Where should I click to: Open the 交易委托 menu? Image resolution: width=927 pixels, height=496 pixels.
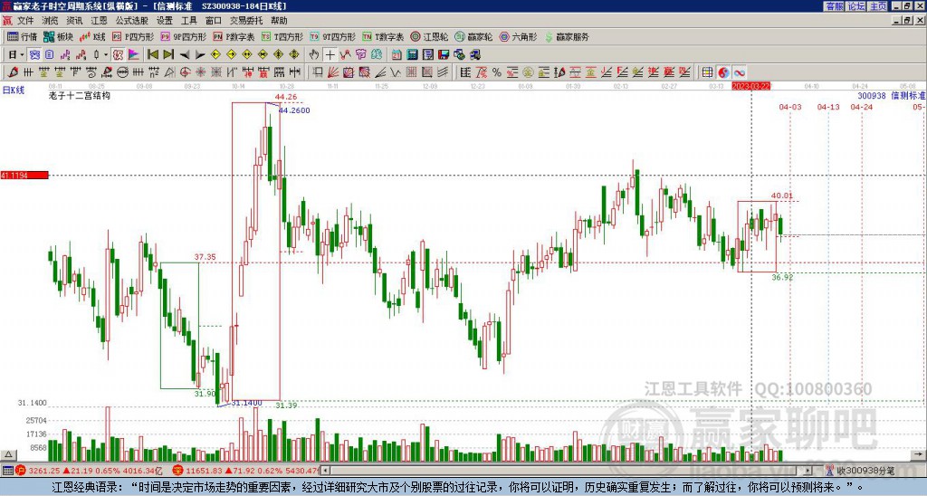coord(246,21)
